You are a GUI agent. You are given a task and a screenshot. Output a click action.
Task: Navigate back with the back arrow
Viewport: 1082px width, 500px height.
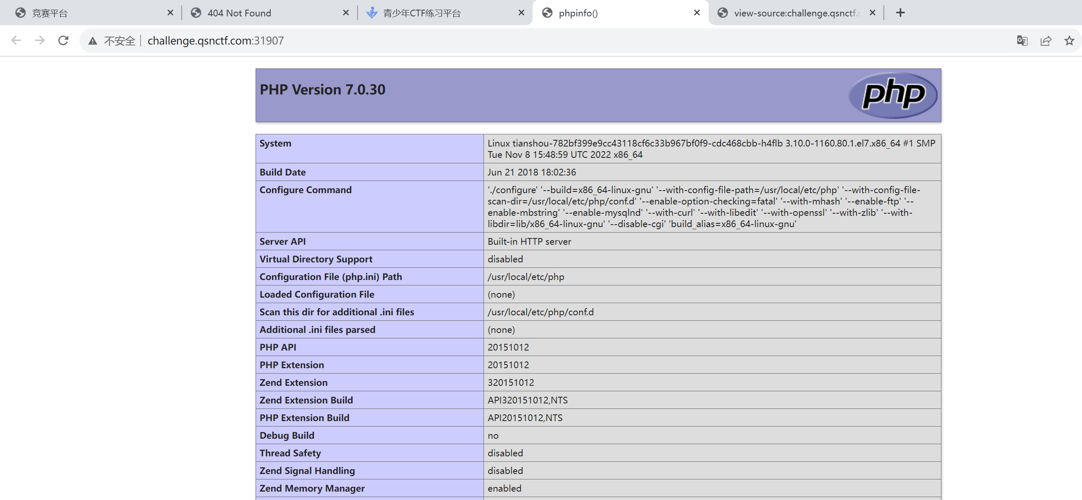click(16, 40)
